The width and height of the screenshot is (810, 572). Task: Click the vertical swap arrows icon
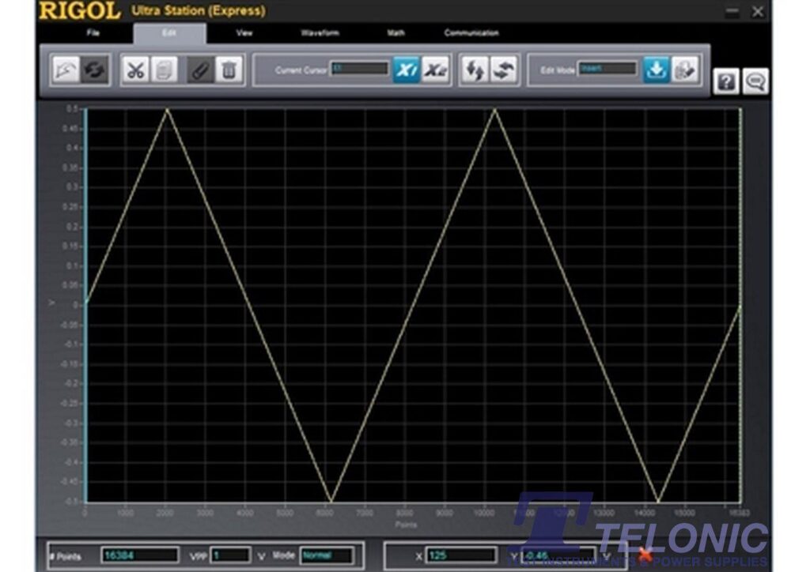[x=473, y=70]
